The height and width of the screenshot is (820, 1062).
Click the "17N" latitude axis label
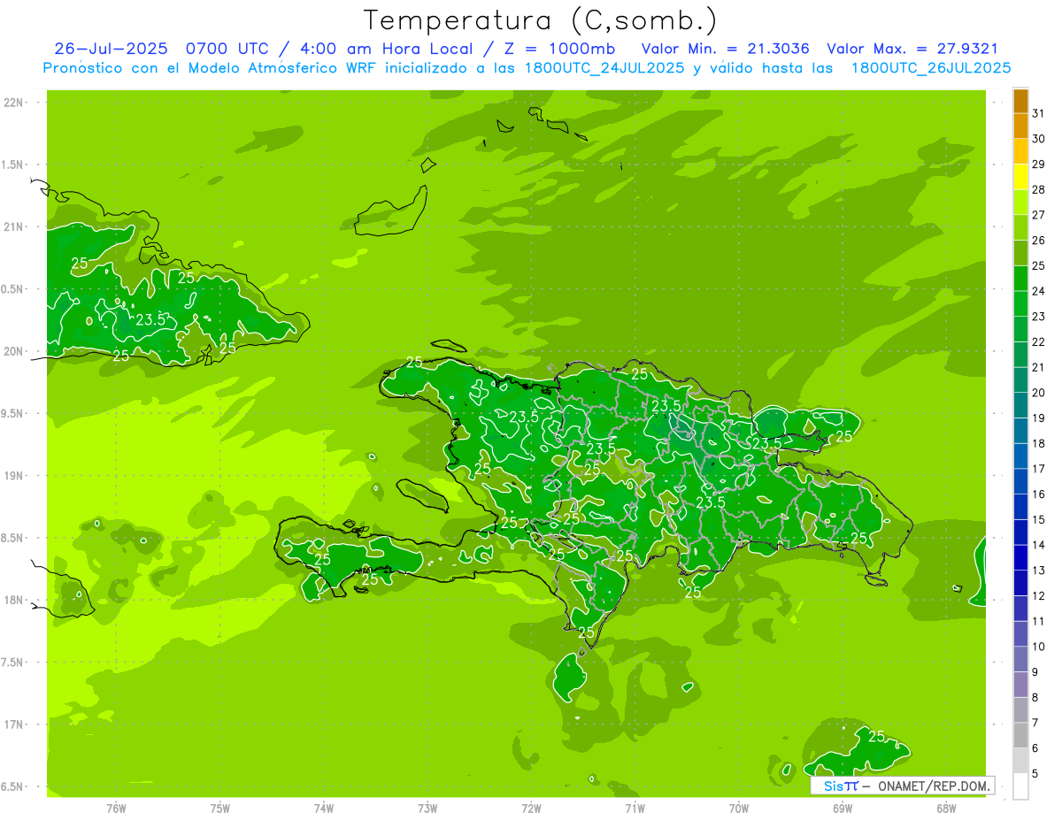[14, 725]
